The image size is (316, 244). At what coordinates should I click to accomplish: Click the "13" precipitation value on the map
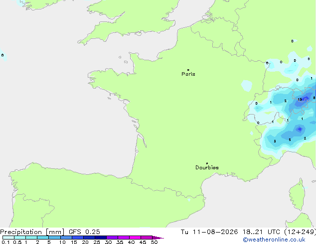point(300,100)
